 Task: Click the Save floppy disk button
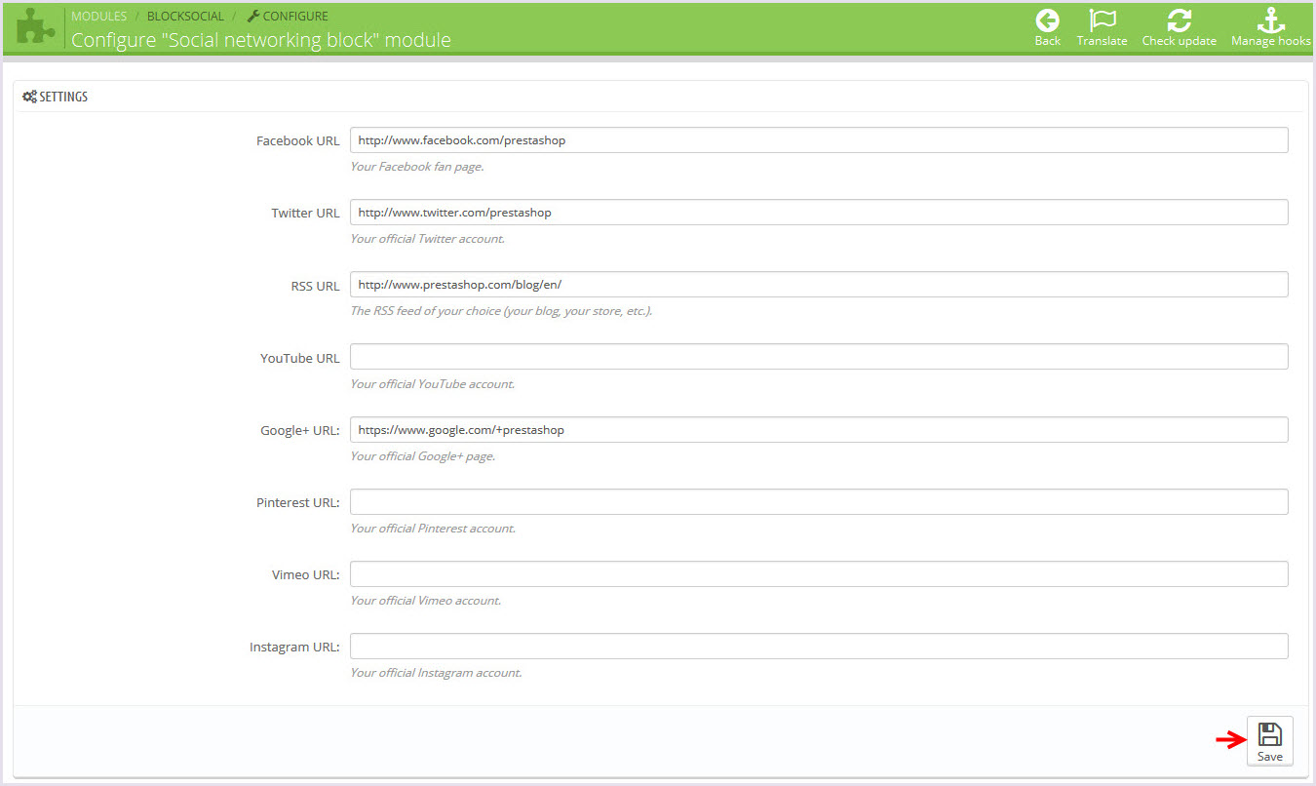tap(1269, 741)
